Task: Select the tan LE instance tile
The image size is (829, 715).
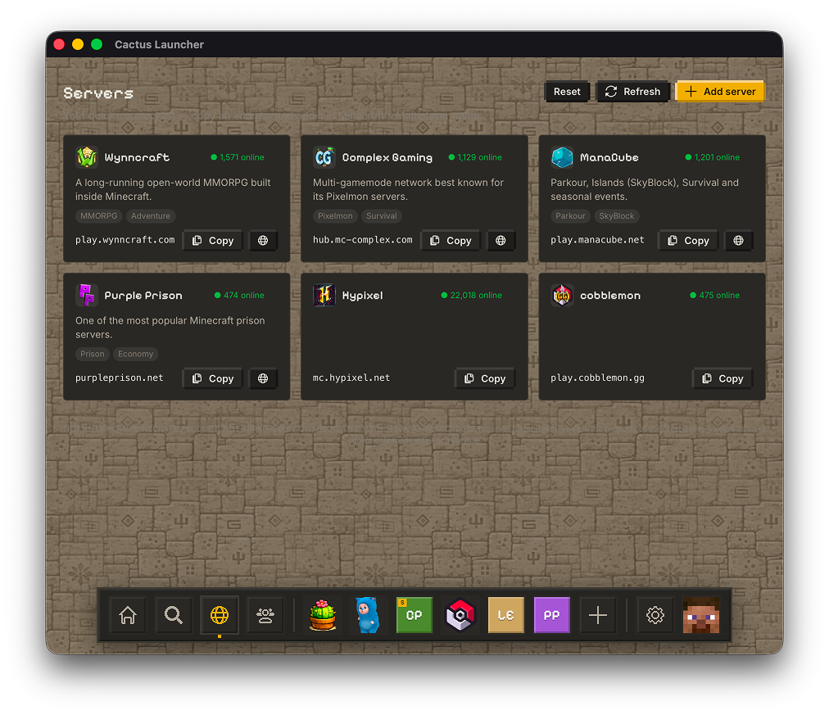Action: point(506,614)
